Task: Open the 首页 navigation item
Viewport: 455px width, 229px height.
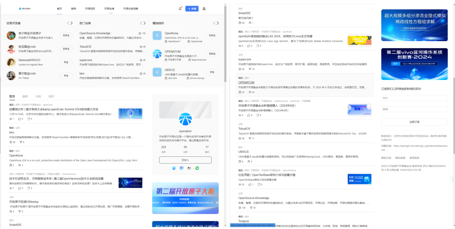Action: (59, 9)
